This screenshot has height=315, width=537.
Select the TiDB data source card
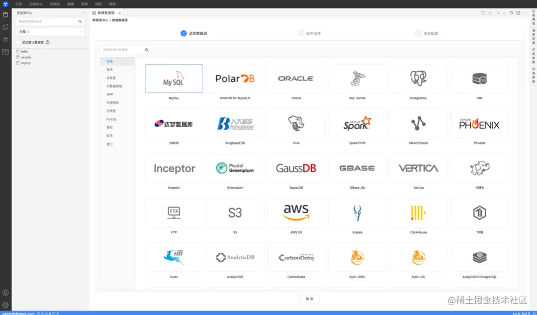(x=479, y=213)
